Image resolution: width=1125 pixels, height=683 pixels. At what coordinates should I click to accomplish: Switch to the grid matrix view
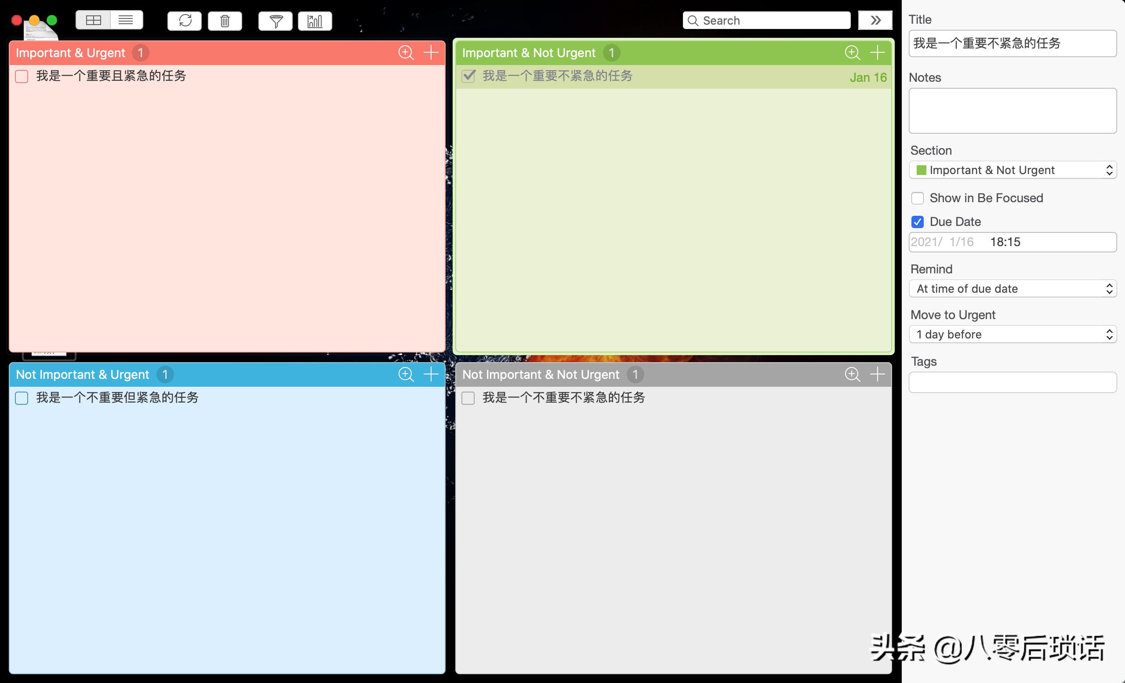93,21
